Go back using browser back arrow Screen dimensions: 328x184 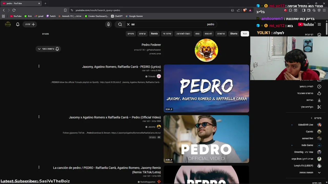(4, 10)
